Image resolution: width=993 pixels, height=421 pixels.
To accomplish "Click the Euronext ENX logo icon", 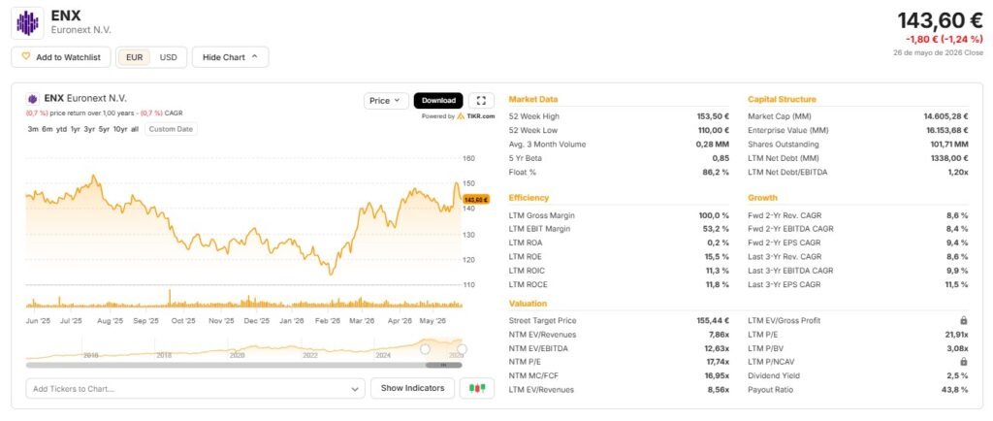I will (x=27, y=22).
